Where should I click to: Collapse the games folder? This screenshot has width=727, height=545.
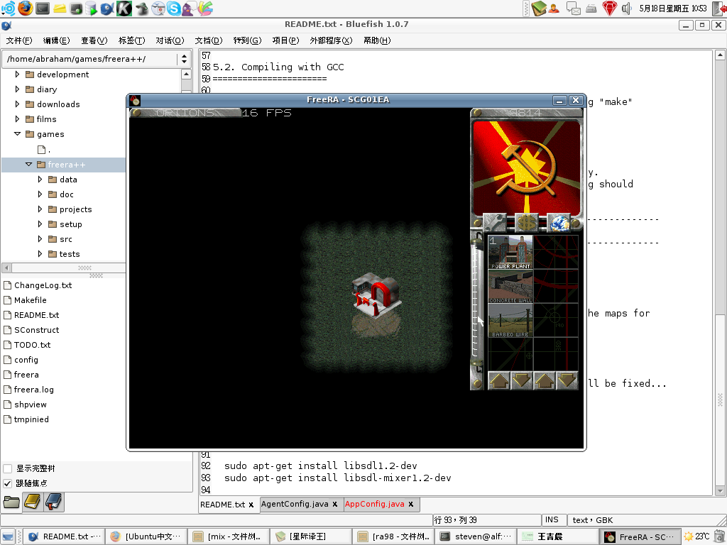17,134
